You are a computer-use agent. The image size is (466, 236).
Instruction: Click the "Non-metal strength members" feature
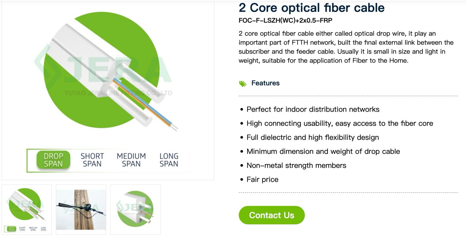[x=296, y=165]
